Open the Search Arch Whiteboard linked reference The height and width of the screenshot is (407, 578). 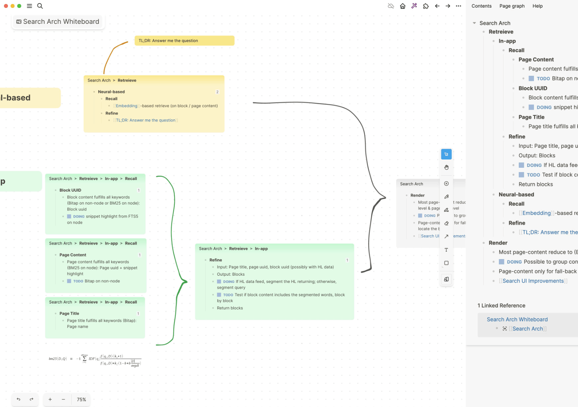coord(517,319)
